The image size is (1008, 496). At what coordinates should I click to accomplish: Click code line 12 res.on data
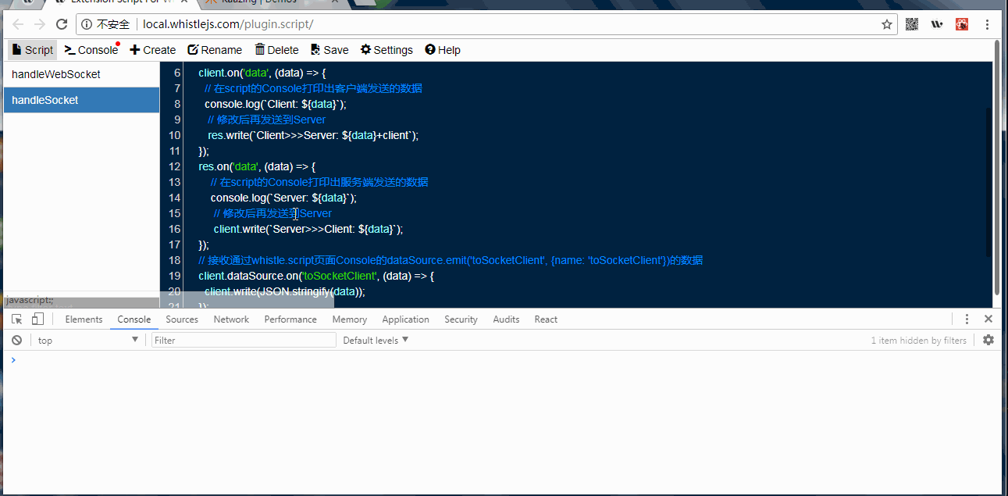[257, 166]
